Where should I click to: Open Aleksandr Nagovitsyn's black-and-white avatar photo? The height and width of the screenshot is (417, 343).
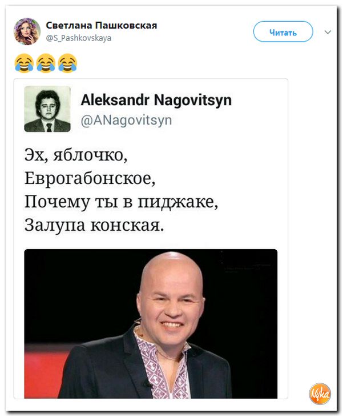[x=47, y=109]
